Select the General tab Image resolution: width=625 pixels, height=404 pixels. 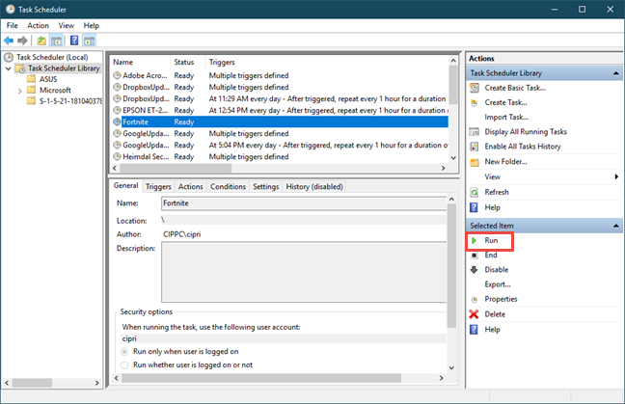(x=125, y=186)
